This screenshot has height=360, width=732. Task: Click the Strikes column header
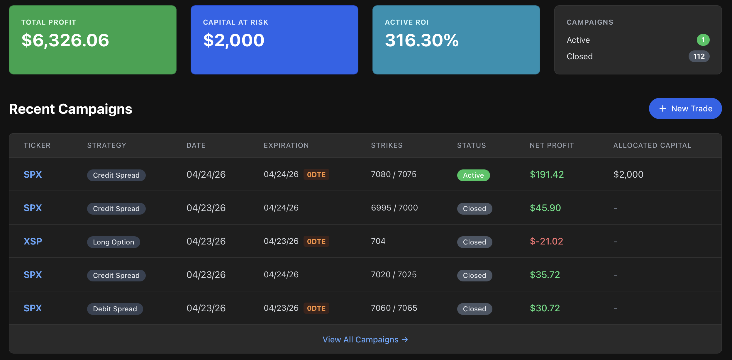[387, 145]
